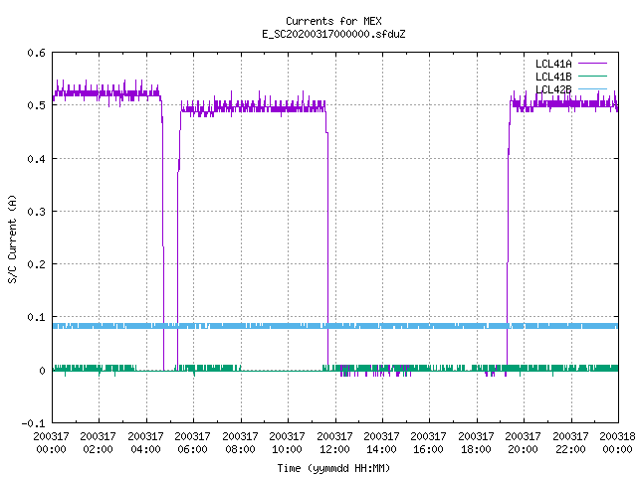Click the y-axis tick value 0.1
This screenshot has height=477, width=637.
(36, 317)
